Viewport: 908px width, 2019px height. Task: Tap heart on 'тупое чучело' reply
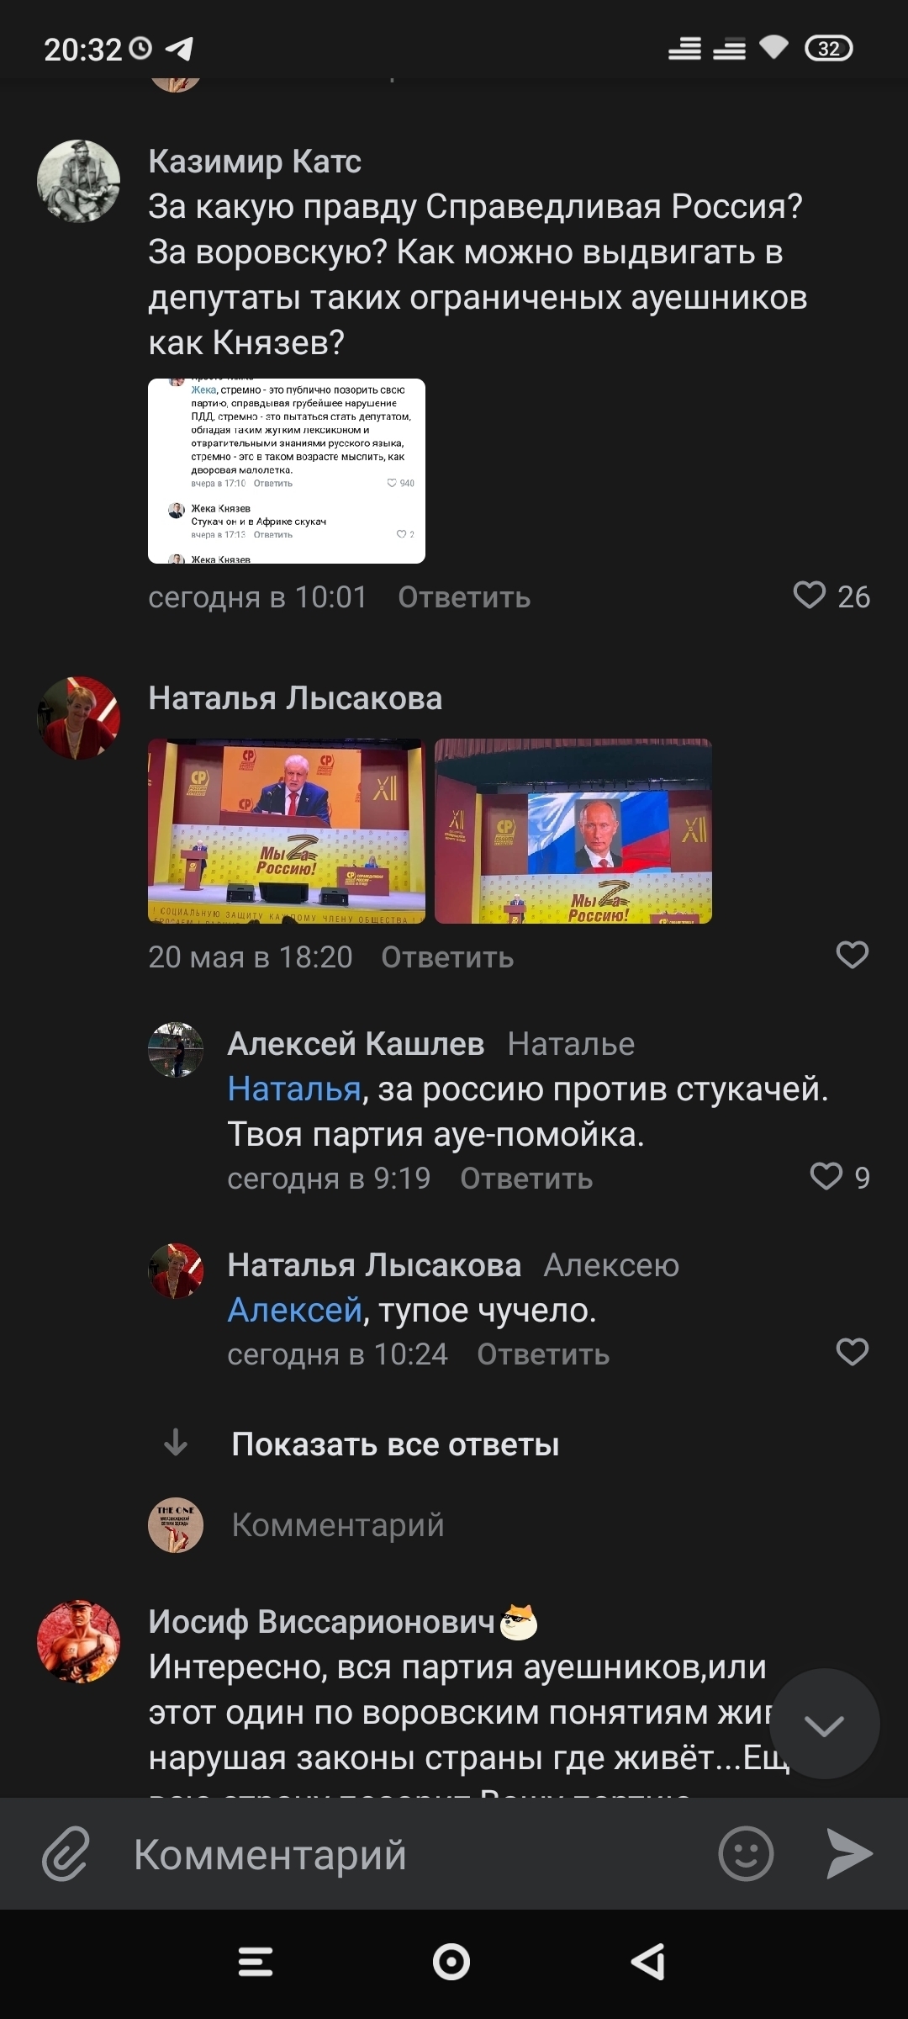(852, 1352)
